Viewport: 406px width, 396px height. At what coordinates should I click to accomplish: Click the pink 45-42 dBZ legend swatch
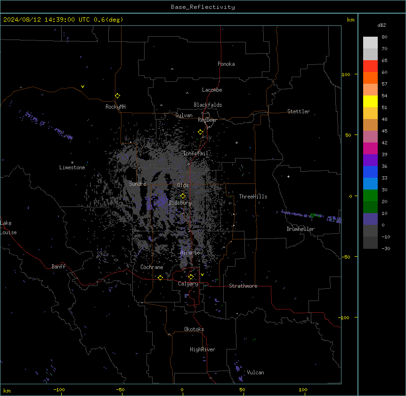coord(370,137)
